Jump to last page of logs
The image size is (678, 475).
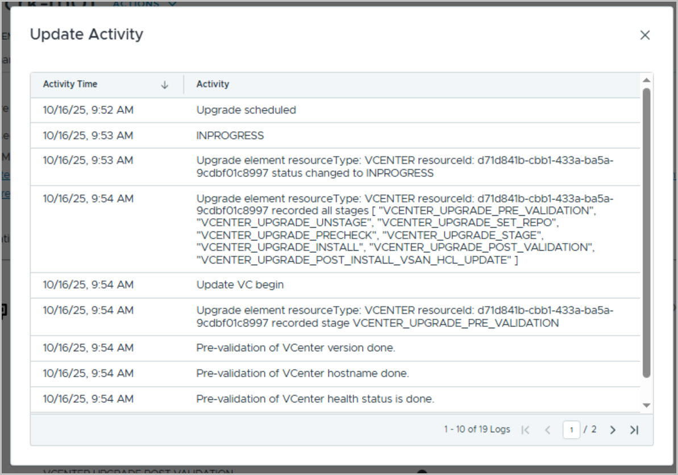634,430
